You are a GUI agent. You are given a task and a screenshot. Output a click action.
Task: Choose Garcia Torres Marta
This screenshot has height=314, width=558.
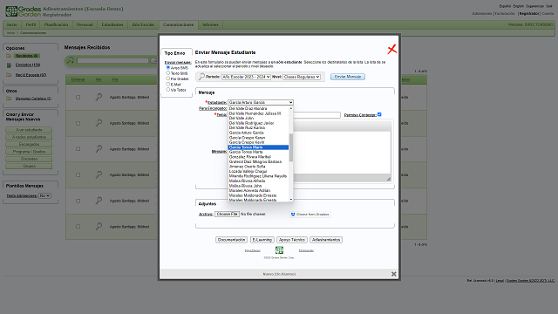[246, 152]
